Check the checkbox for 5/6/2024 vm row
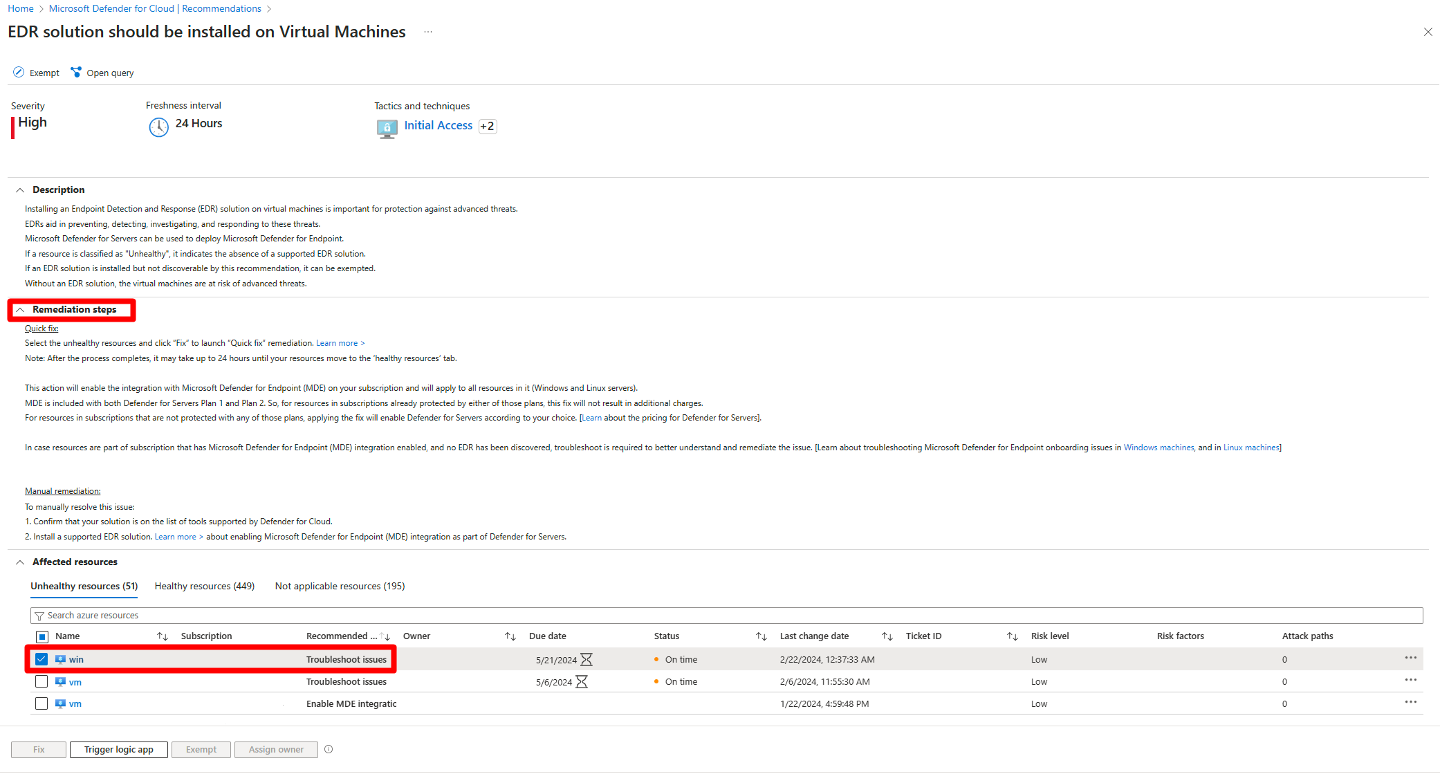 (41, 681)
